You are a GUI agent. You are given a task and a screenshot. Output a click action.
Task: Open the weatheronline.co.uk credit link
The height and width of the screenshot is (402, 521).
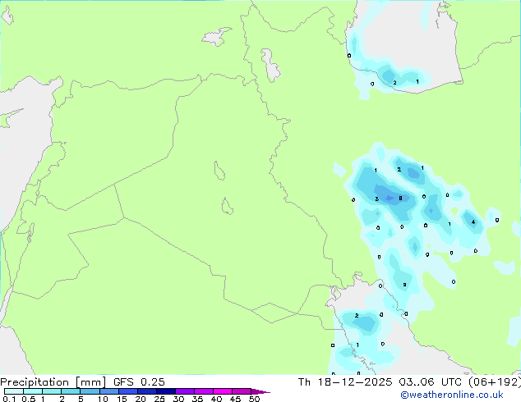click(x=451, y=395)
